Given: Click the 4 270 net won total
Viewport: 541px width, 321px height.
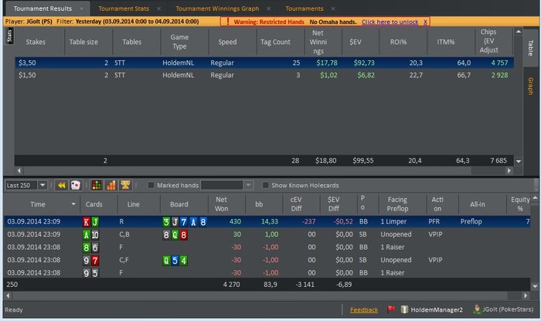Looking at the screenshot, I should coord(232,285).
